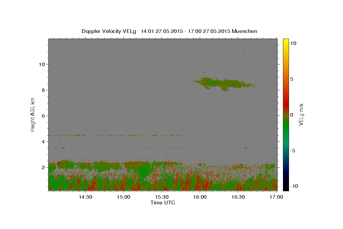
Task: Click the height tick label 4
Action: [x=43, y=142]
